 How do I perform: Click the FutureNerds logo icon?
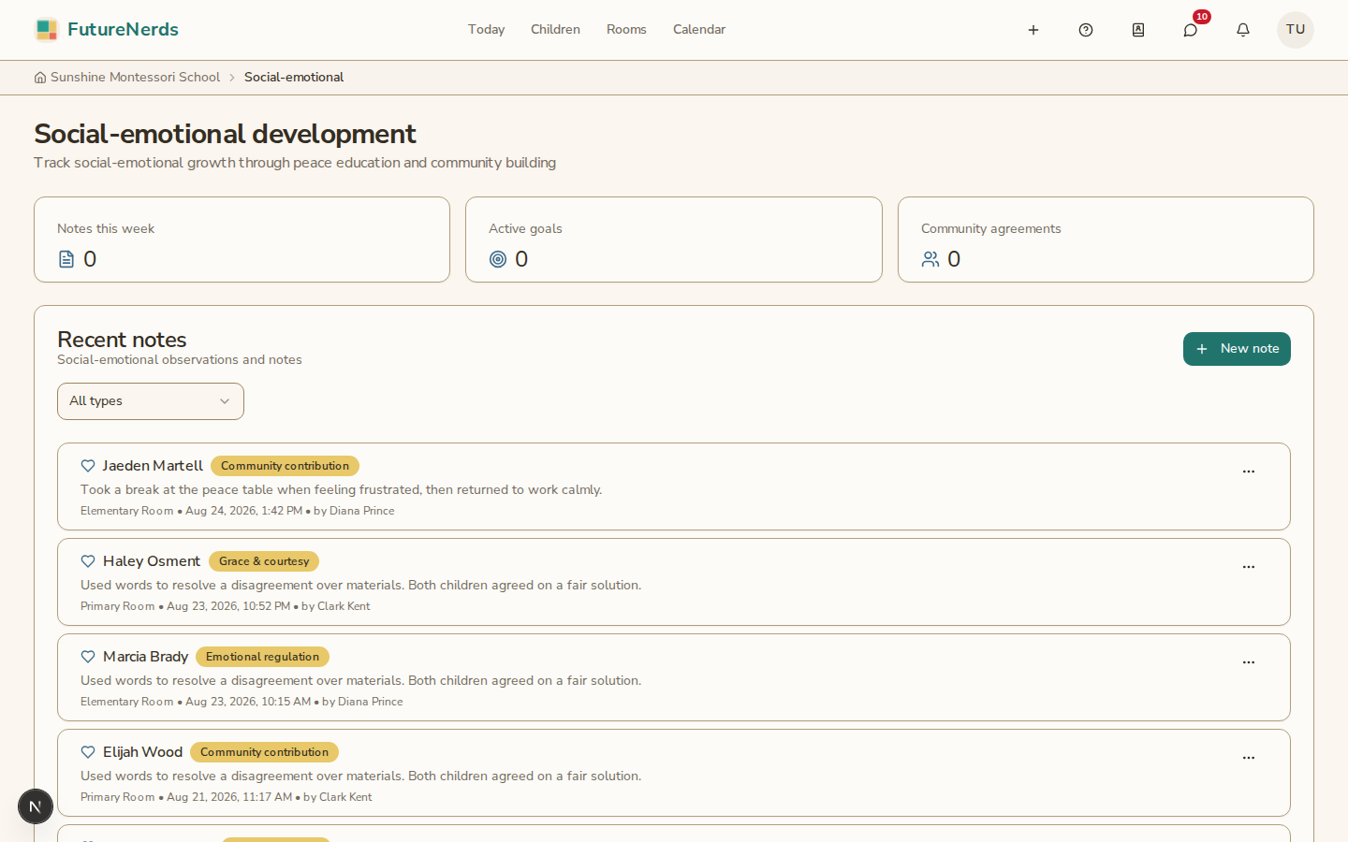coord(46,30)
